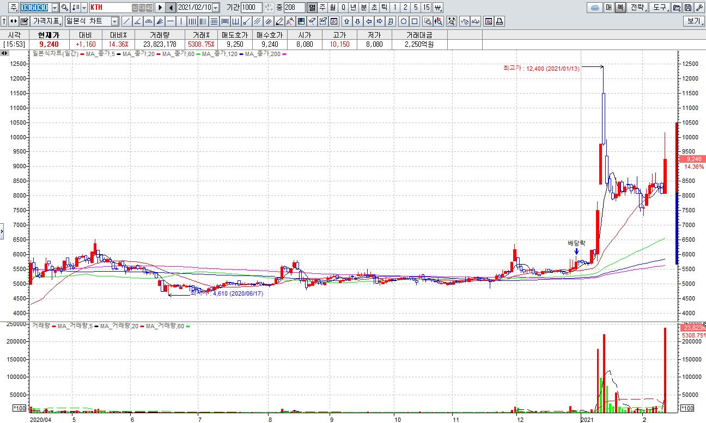
Task: Click the Q quarterly period button
Action: [x=343, y=7]
